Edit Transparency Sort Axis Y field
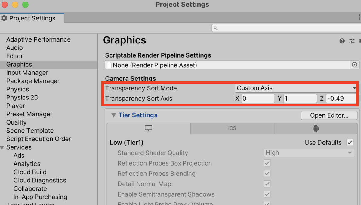This screenshot has width=361, height=205. coord(300,98)
